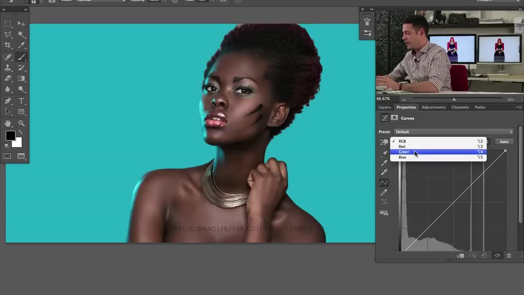Delete the adjustment layer with trash icon
The width and height of the screenshot is (524, 295).
[x=509, y=256]
